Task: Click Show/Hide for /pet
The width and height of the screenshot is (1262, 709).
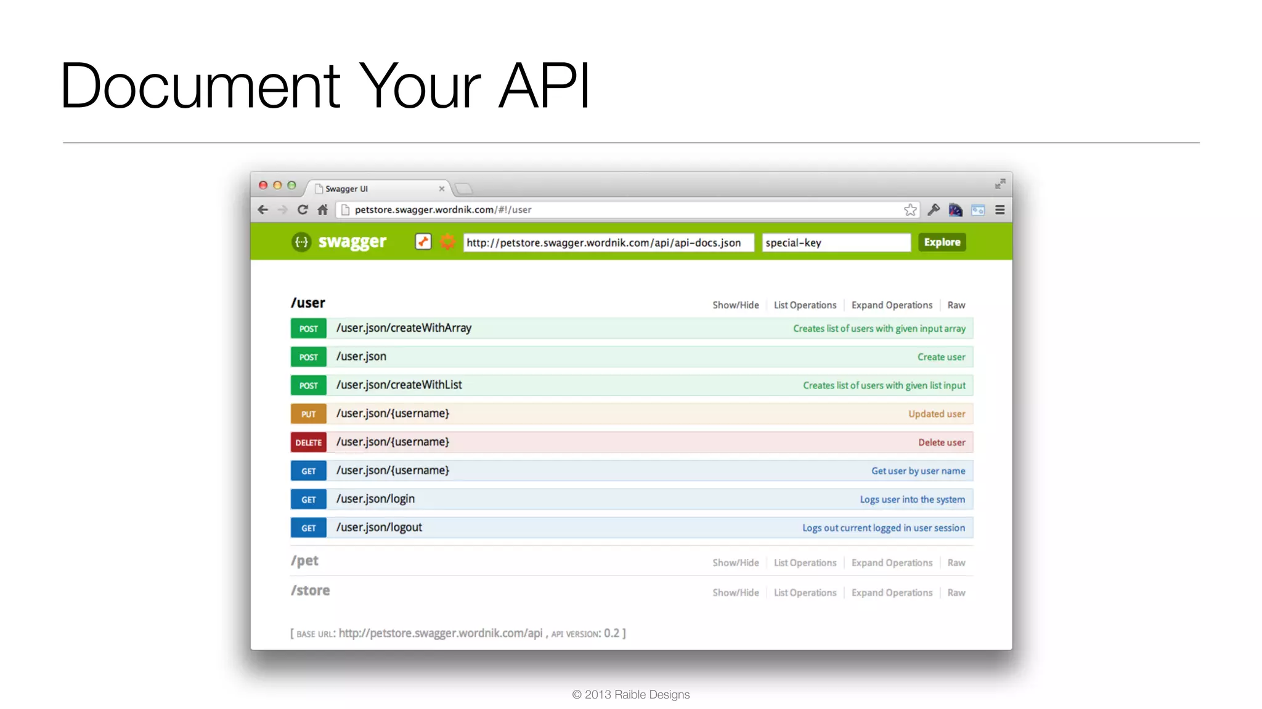Action: pos(736,563)
